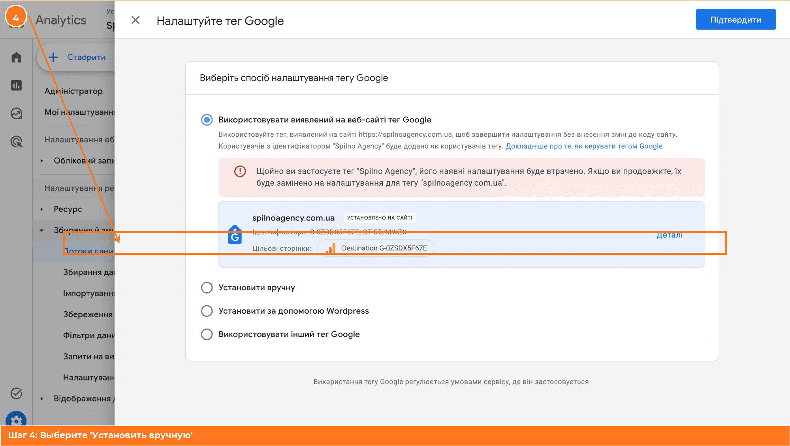
Task: Click the warning exclamation icon in the alert
Action: pos(240,171)
